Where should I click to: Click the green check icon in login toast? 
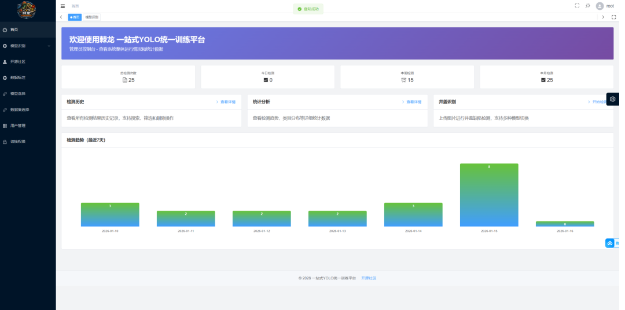pyautogui.click(x=299, y=9)
